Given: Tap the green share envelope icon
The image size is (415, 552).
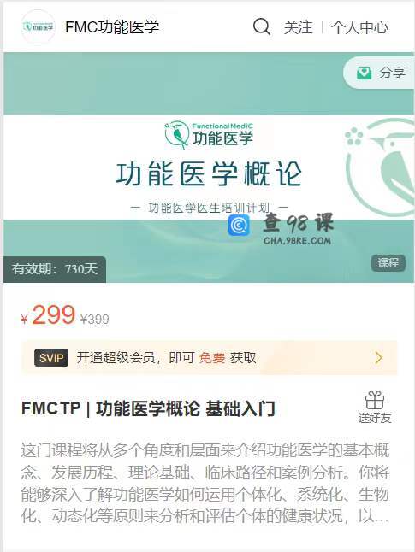Looking at the screenshot, I should click(x=364, y=73).
